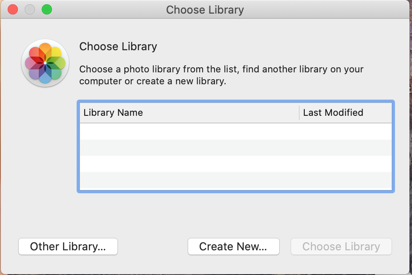Click the green zoom window button
This screenshot has width=412, height=275.
(46, 9)
